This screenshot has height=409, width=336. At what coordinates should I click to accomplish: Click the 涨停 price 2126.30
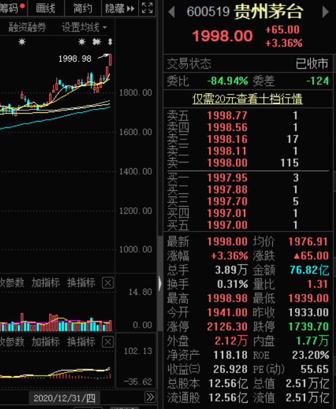coord(227,326)
